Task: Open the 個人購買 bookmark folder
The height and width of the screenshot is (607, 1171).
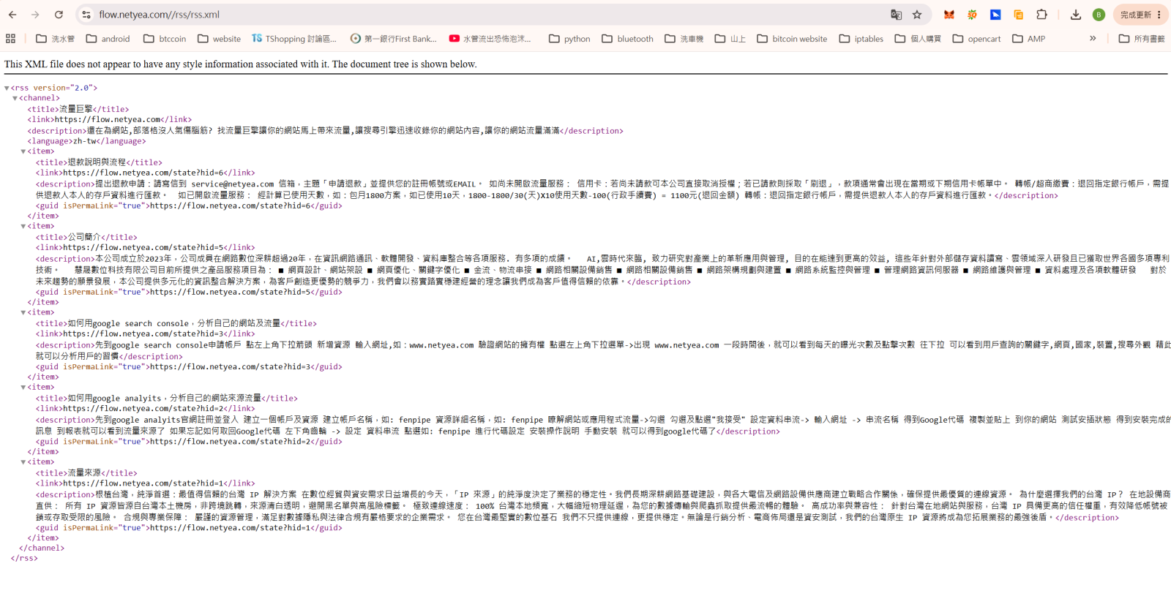Action: coord(918,39)
